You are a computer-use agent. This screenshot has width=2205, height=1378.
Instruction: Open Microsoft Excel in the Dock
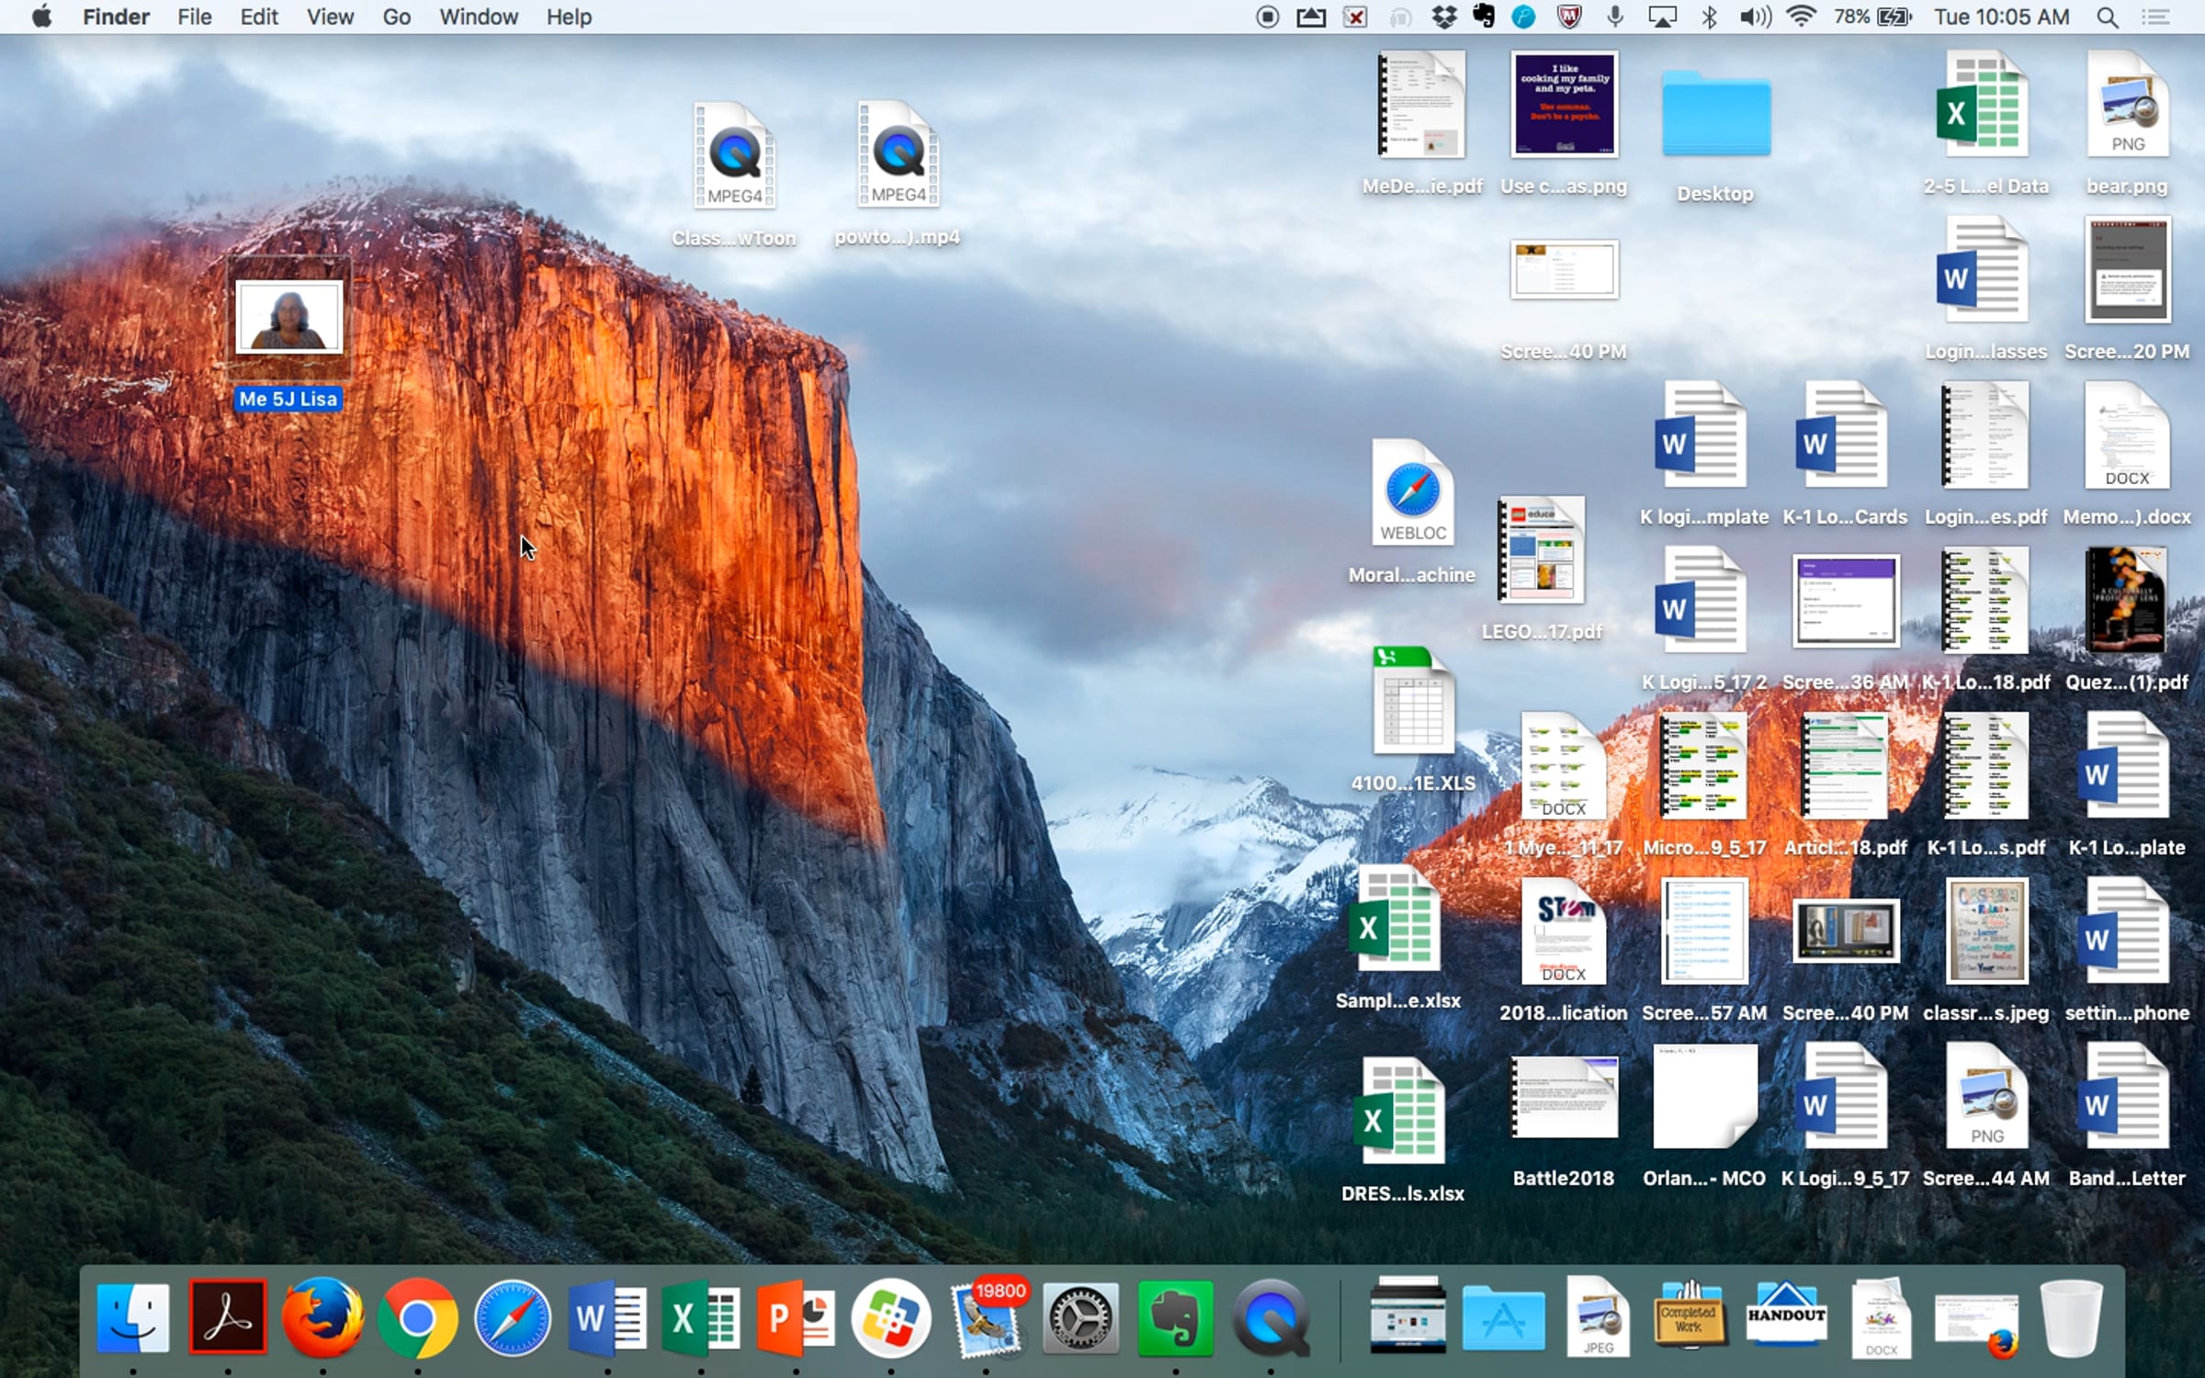pos(702,1318)
